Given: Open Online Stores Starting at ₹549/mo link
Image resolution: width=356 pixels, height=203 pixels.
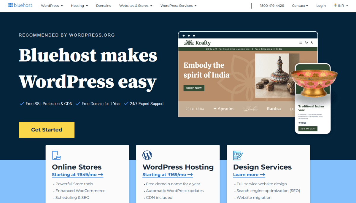Looking at the screenshot, I should [77, 175].
